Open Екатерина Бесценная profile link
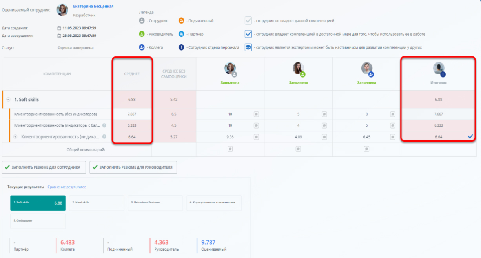The image size is (481, 258). [x=93, y=6]
